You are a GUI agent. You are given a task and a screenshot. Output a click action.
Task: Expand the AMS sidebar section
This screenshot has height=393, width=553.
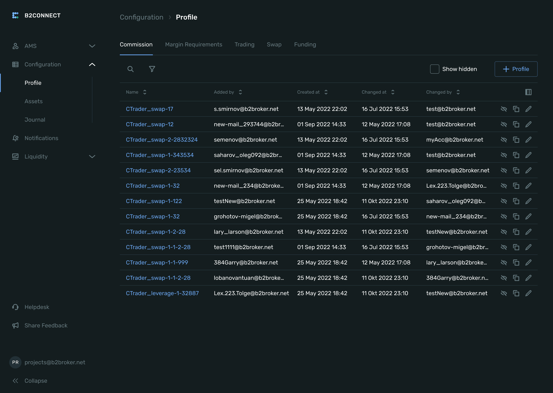click(x=92, y=46)
